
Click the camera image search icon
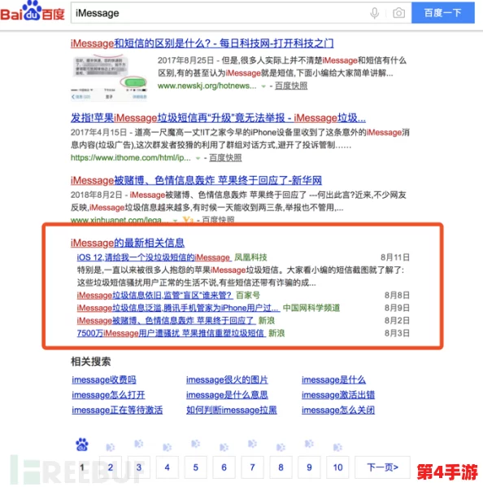coord(398,13)
